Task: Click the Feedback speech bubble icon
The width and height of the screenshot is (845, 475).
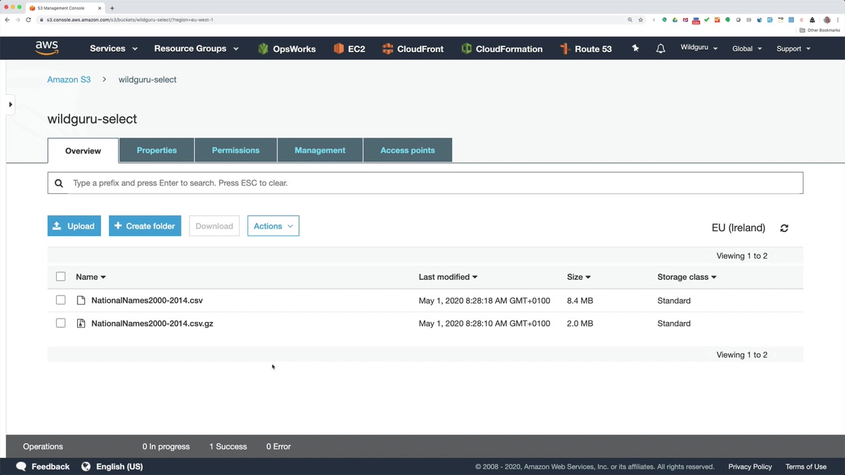Action: click(21, 466)
